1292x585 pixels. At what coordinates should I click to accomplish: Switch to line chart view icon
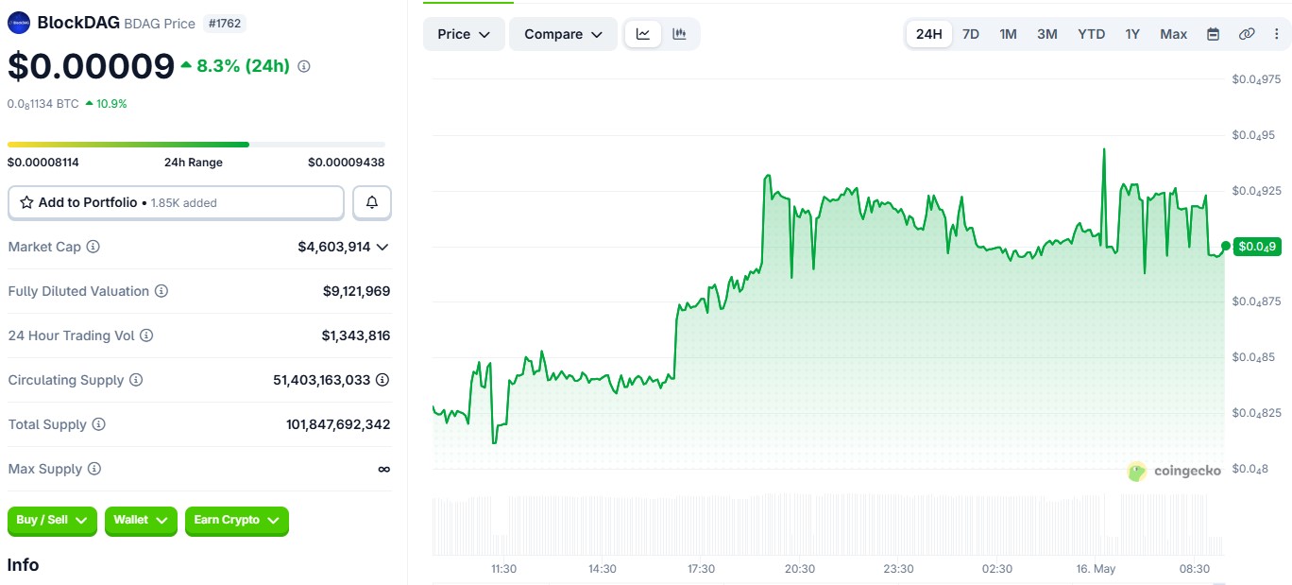point(643,34)
